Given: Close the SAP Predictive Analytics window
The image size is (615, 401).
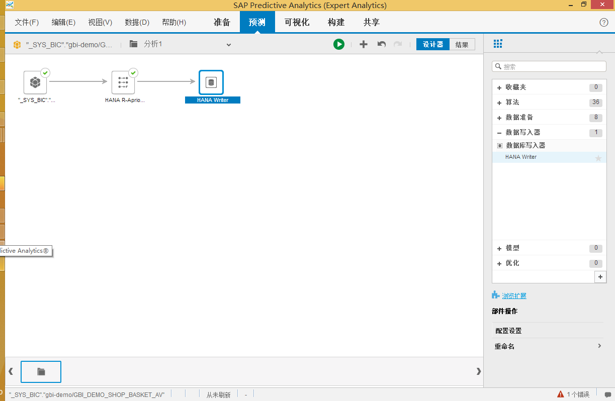Looking at the screenshot, I should [x=602, y=5].
